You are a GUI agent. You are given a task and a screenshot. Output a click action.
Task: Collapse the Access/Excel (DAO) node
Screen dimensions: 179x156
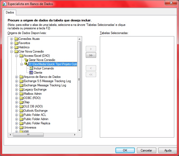pos(16,56)
